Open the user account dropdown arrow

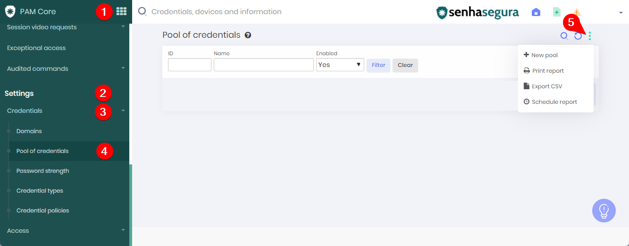(x=621, y=13)
